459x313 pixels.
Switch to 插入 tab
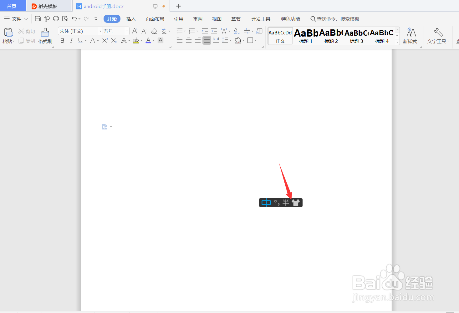point(131,19)
